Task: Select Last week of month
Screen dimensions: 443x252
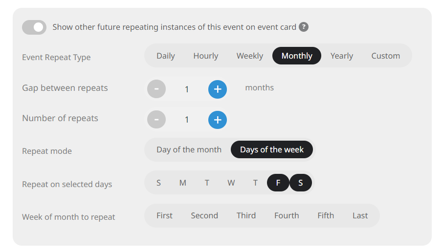Action: coord(360,215)
